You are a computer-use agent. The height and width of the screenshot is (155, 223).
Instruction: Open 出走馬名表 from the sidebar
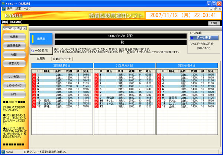14,46
